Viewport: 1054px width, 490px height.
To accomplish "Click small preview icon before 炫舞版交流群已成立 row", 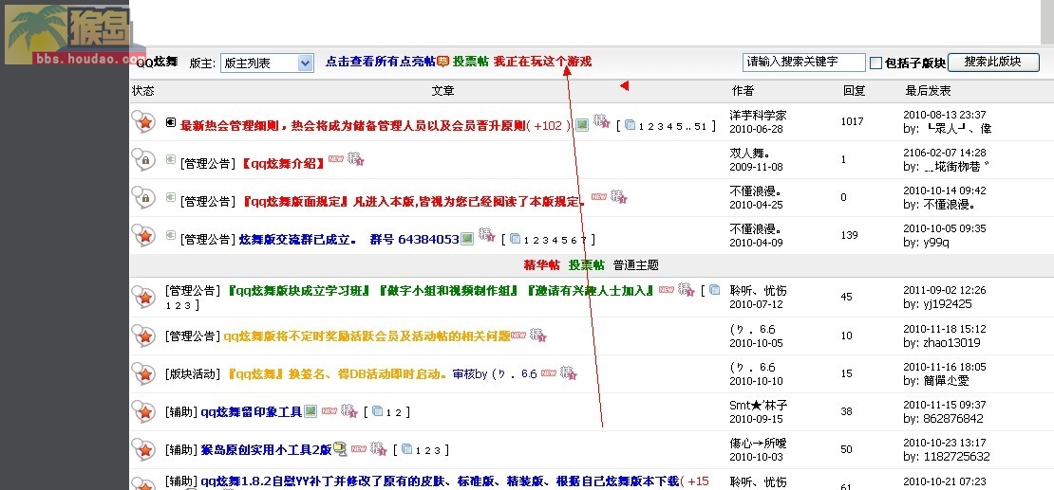I will pyautogui.click(x=171, y=236).
